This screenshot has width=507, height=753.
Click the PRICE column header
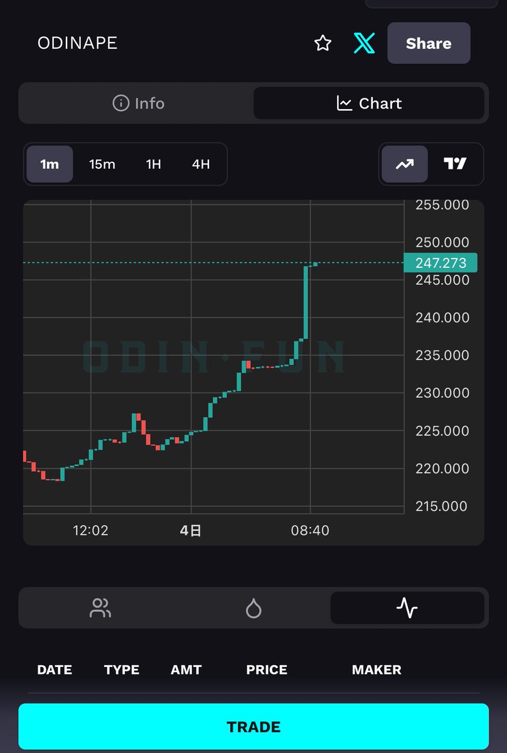267,670
